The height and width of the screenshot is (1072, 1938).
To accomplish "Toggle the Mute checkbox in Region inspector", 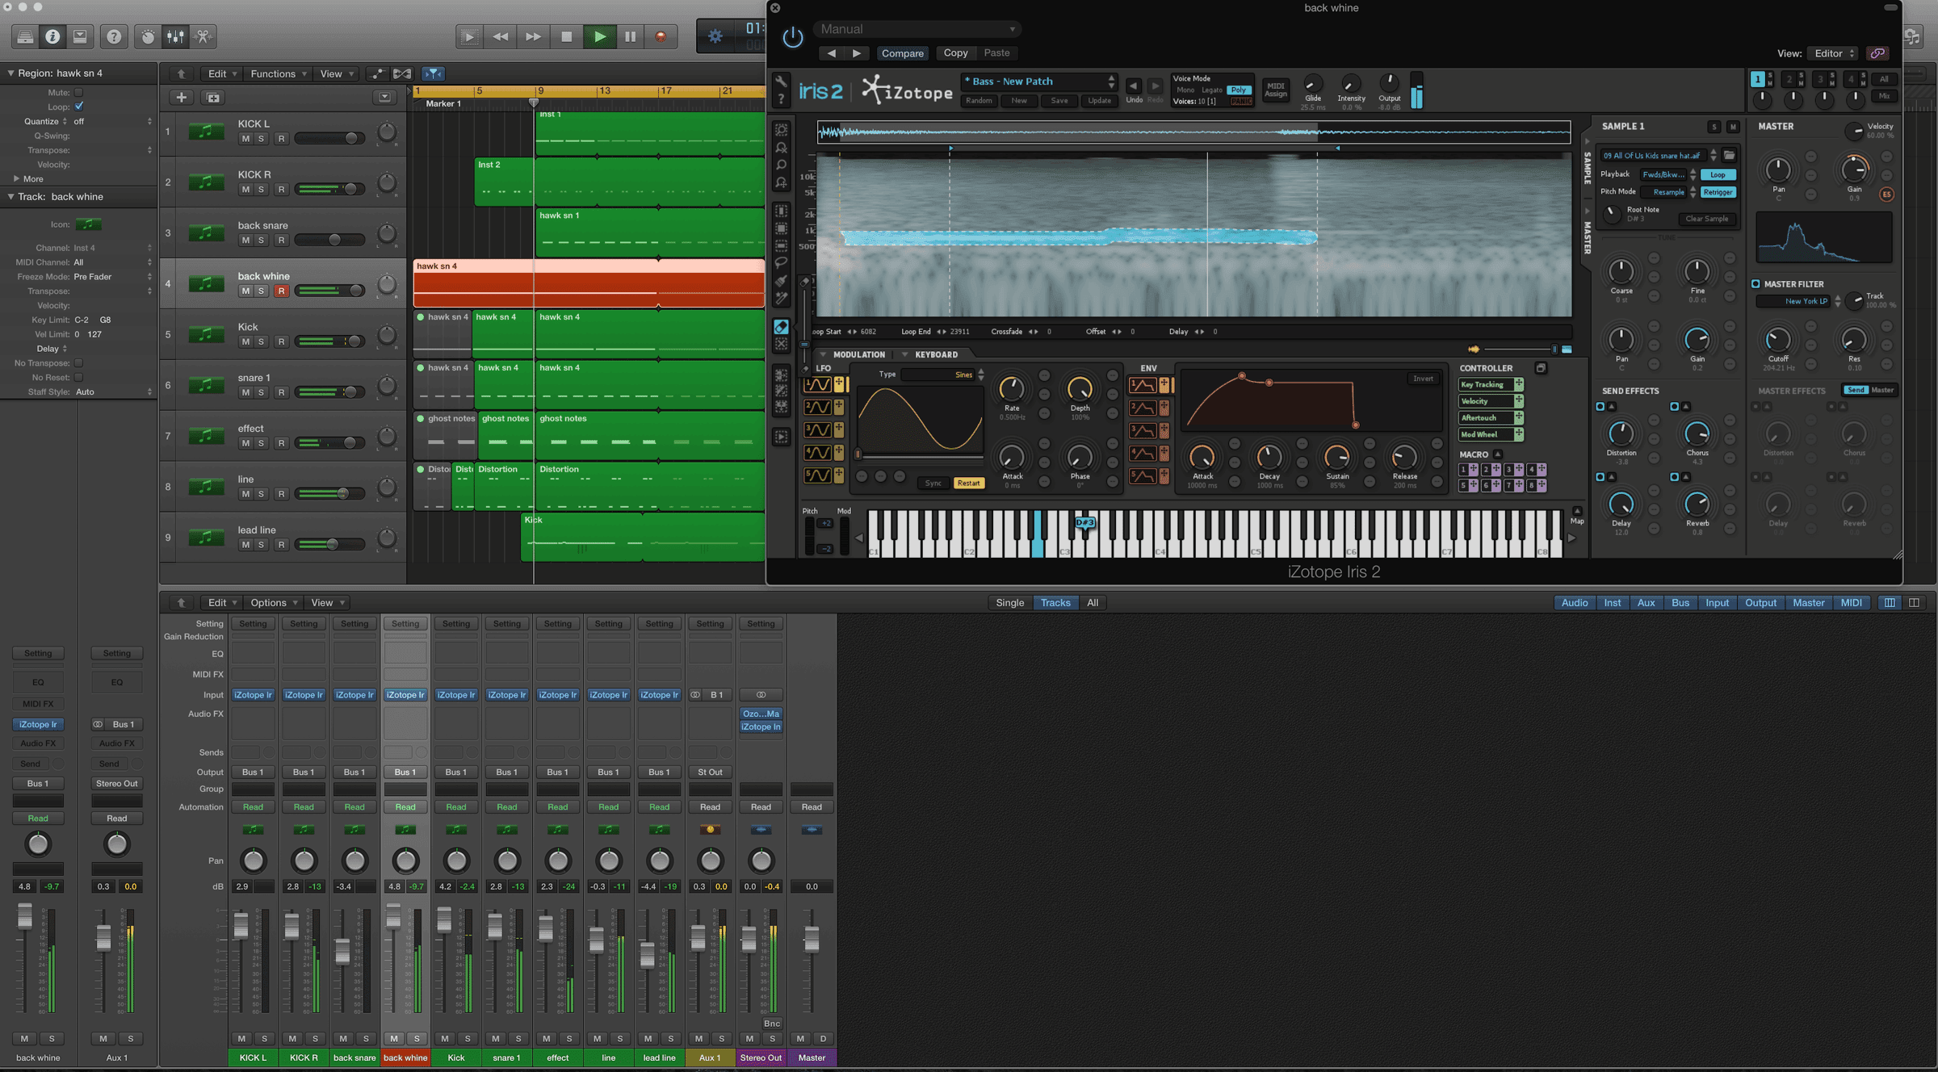I will click(79, 92).
